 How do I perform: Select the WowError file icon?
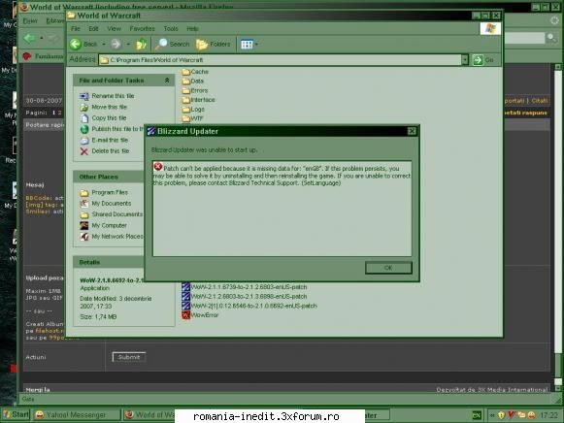point(185,315)
